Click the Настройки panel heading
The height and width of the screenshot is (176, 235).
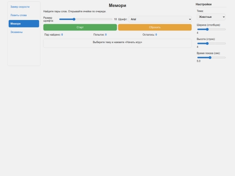(x=204, y=4)
